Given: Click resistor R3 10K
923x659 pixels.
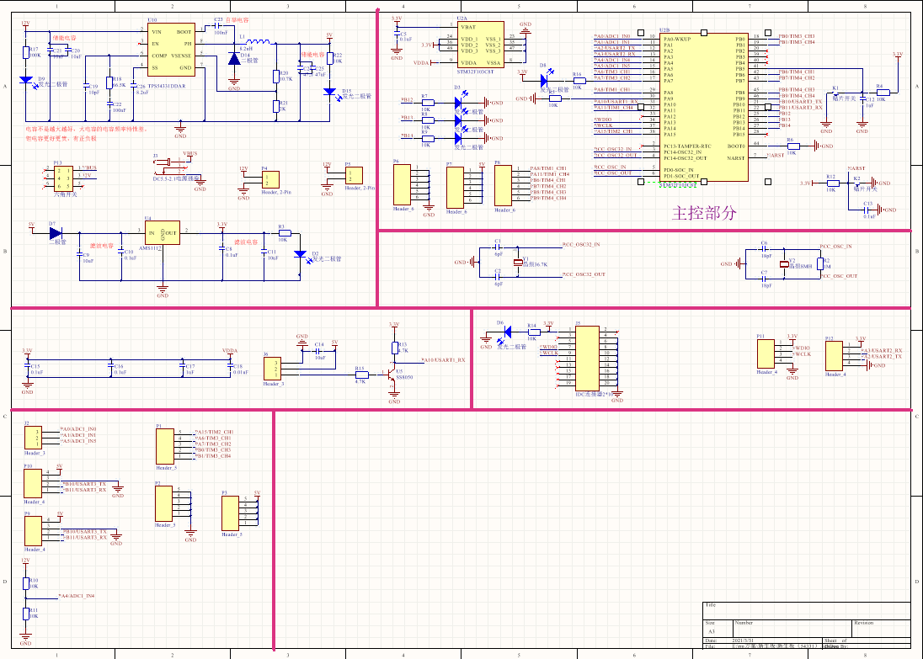Looking at the screenshot, I should [x=285, y=233].
